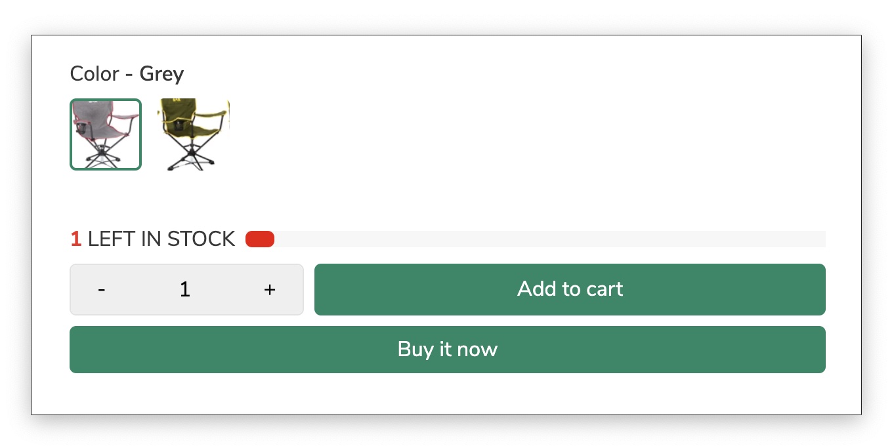Click the red stock count number
Screen dimensions: 894x446
coord(76,239)
